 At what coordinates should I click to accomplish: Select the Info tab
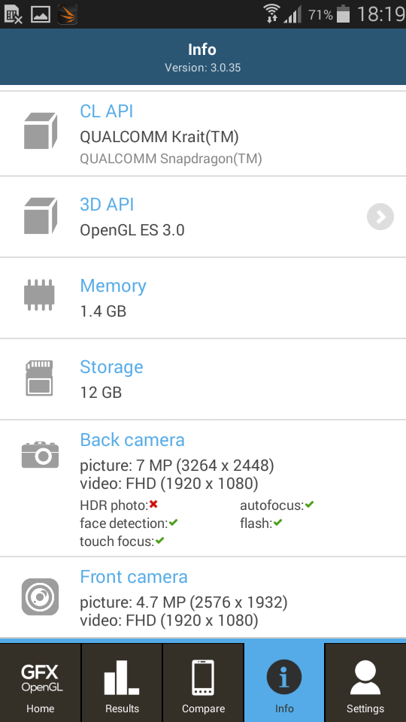284,682
